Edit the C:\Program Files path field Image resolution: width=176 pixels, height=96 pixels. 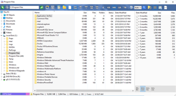[x=24, y=7]
